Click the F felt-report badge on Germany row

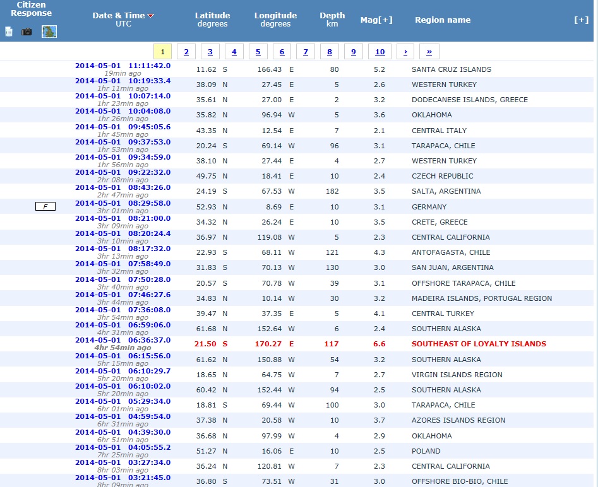coord(45,206)
